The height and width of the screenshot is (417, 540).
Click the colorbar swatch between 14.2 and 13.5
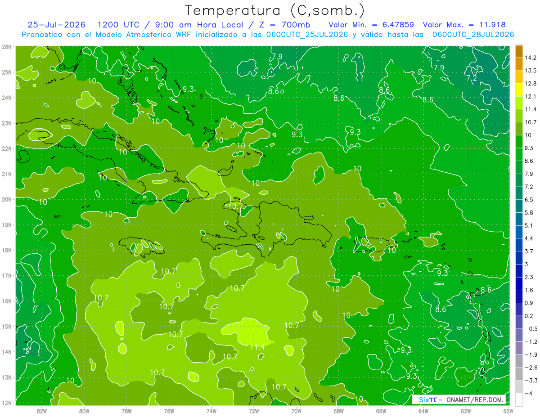[519, 64]
